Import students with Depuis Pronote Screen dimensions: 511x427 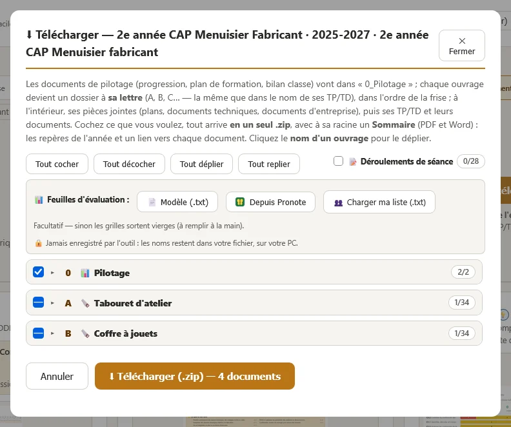coord(270,202)
